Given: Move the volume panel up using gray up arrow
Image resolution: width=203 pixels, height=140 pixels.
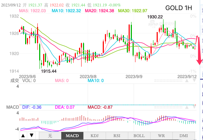Looking at the screenshot, I should [x=187, y=81].
